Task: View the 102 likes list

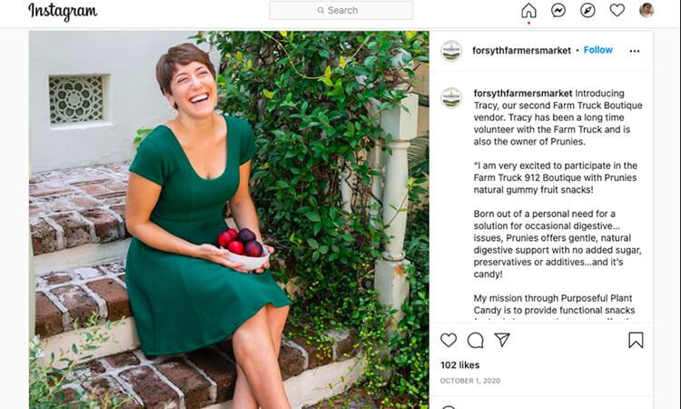Action: coord(460,364)
